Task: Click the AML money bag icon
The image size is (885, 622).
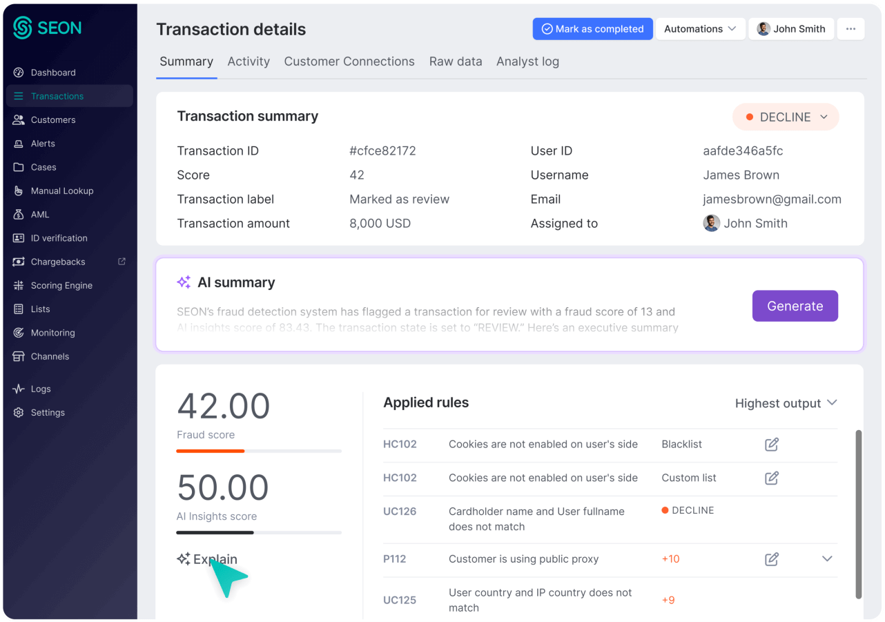Action: [x=19, y=214]
